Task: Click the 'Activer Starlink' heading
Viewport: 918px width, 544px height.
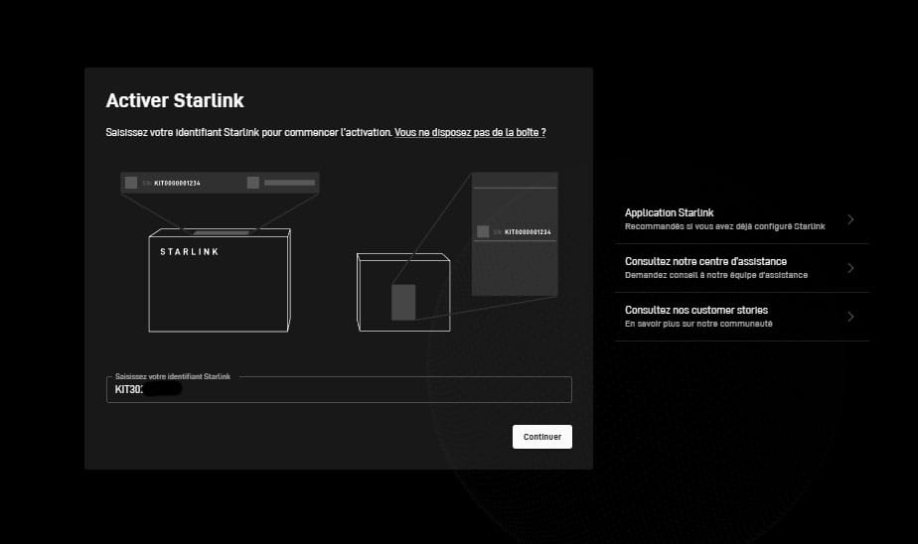Action: [175, 100]
